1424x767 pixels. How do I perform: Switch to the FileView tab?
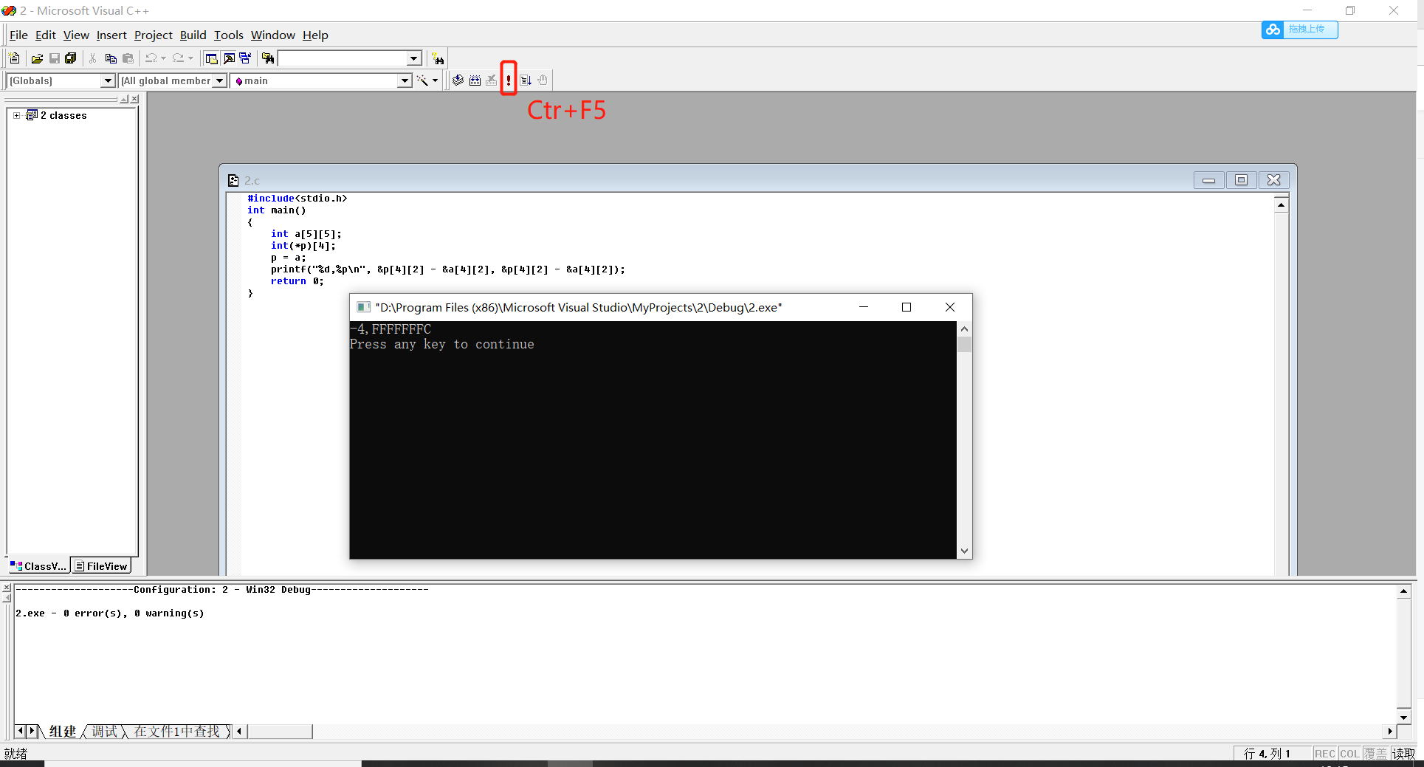pyautogui.click(x=100, y=565)
